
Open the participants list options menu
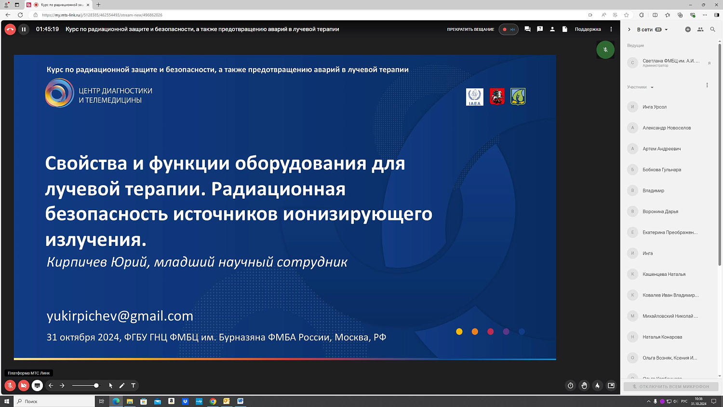707,85
